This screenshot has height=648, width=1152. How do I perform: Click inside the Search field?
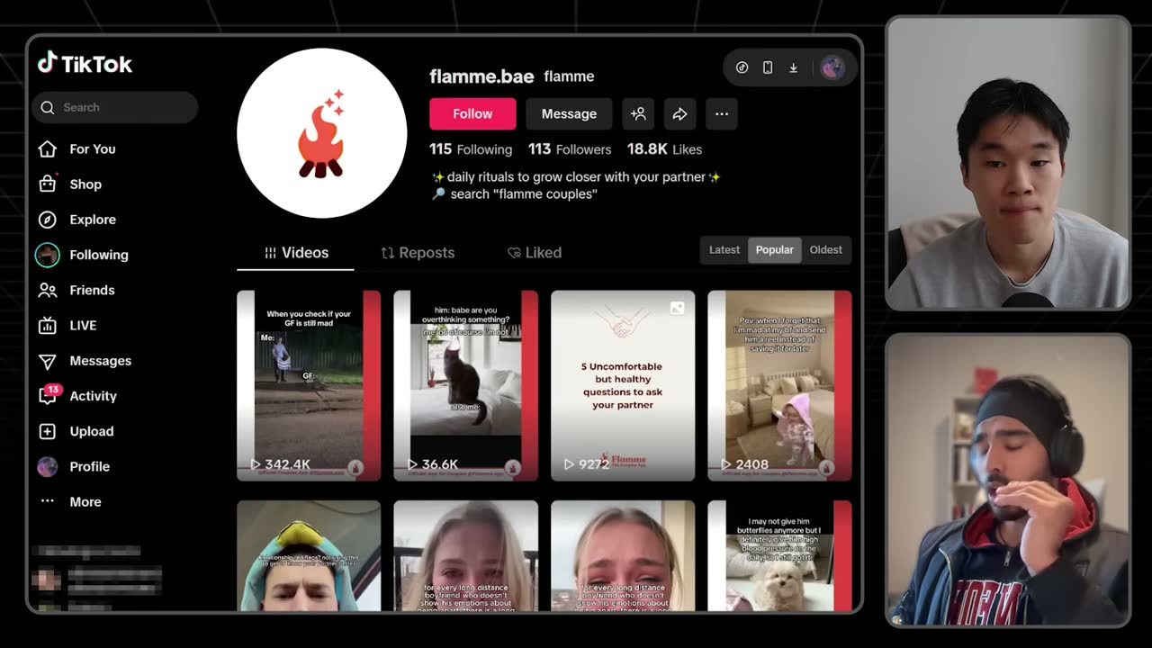115,107
